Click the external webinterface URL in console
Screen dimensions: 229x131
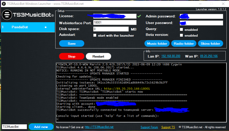click(x=127, y=89)
